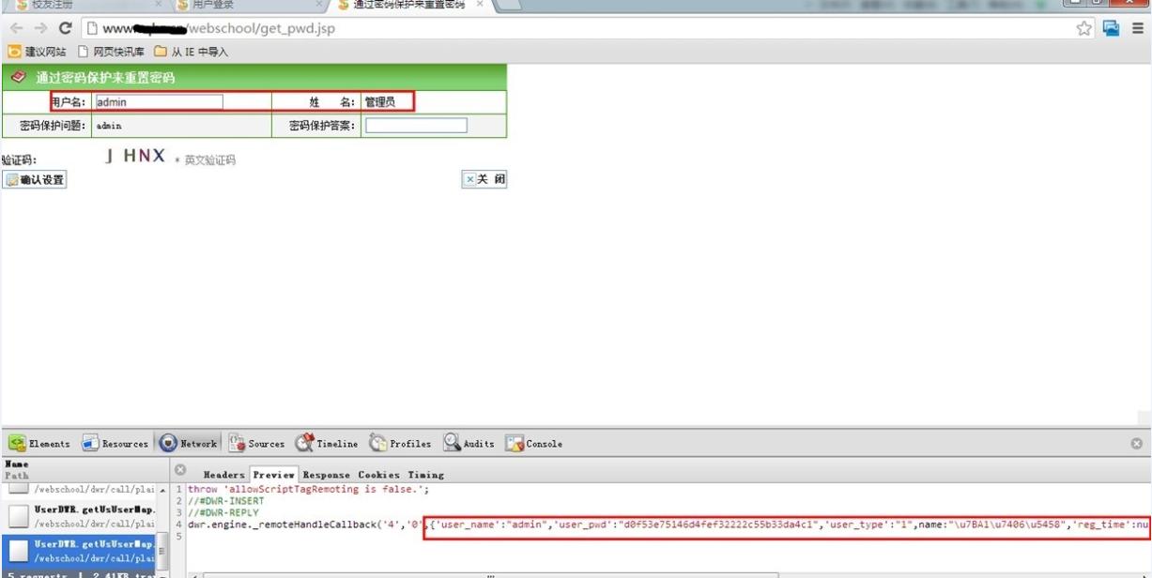Switch to the Headers tab of the request
The height and width of the screenshot is (578, 1152).
[224, 475]
